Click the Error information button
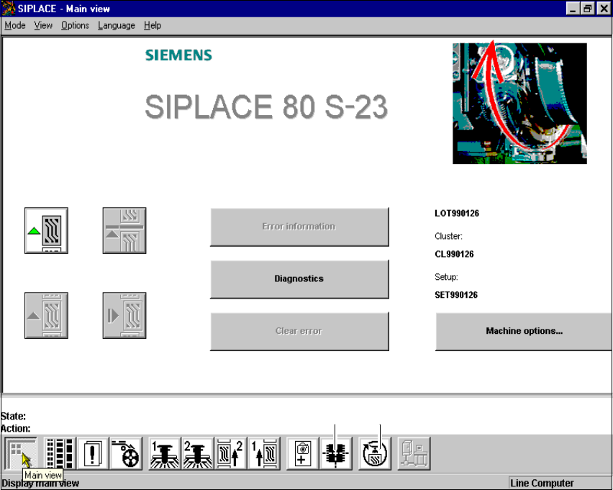This screenshot has width=613, height=490. 299,227
